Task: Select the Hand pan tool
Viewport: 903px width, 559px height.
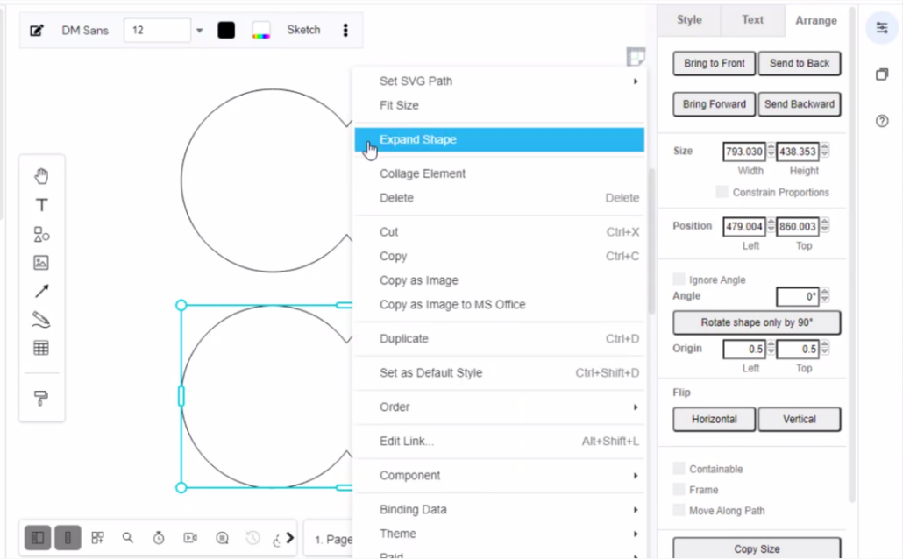Action: click(41, 175)
